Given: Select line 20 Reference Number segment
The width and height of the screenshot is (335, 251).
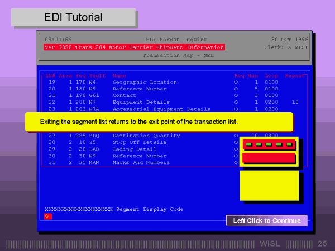Looking at the screenshot, I should [139, 89].
